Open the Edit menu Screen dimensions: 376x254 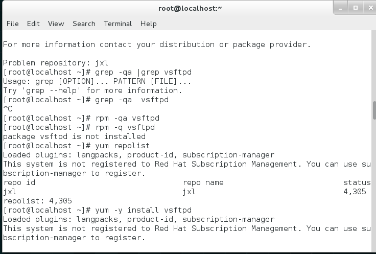[33, 24]
